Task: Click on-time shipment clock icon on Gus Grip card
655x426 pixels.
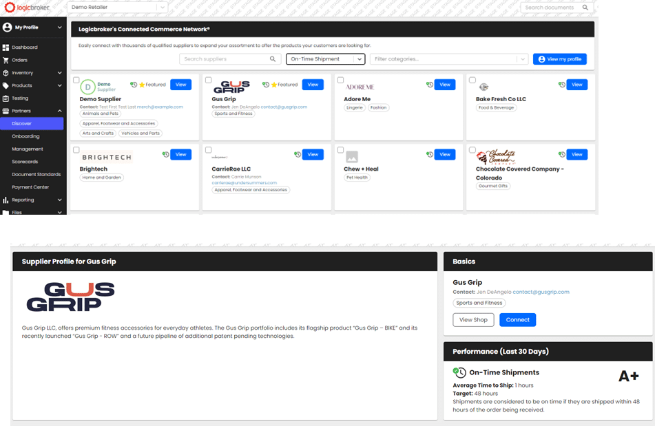Action: pos(266,85)
